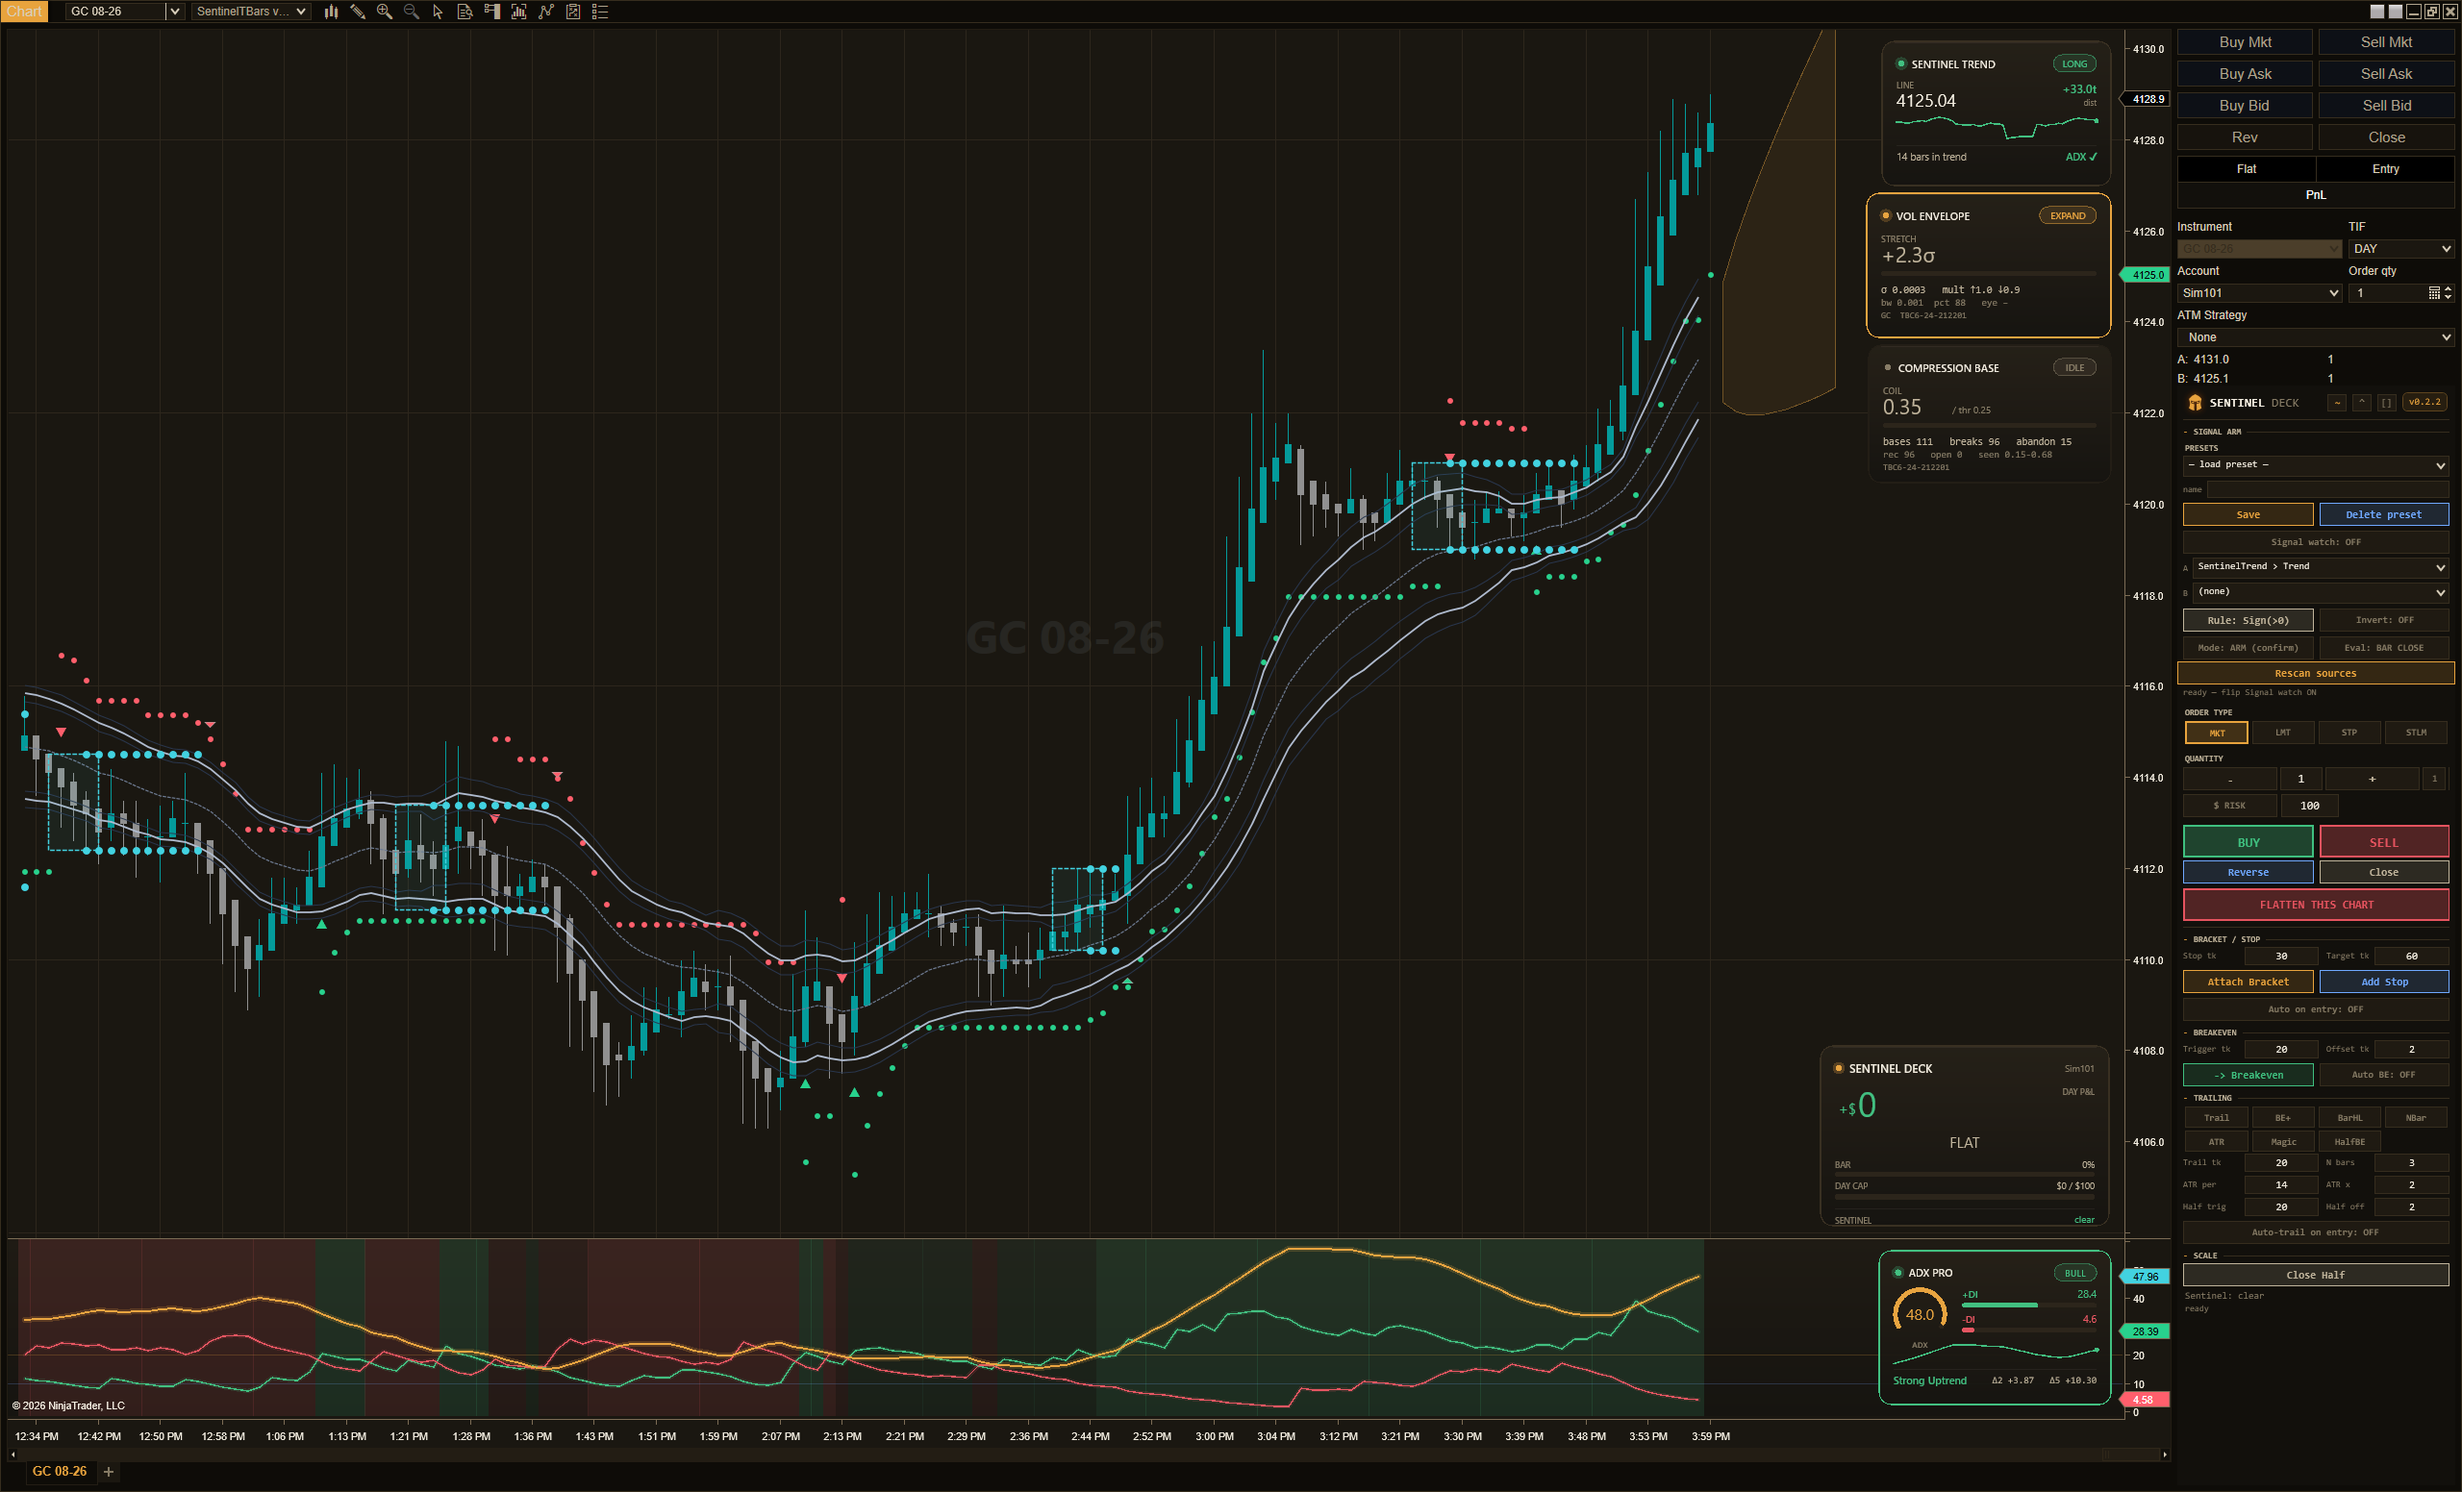Screen dimensions: 2462x1492
Task: Click the Chart menu label
Action: 24,12
